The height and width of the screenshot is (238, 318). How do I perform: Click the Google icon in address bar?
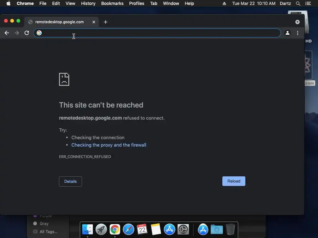[39, 33]
